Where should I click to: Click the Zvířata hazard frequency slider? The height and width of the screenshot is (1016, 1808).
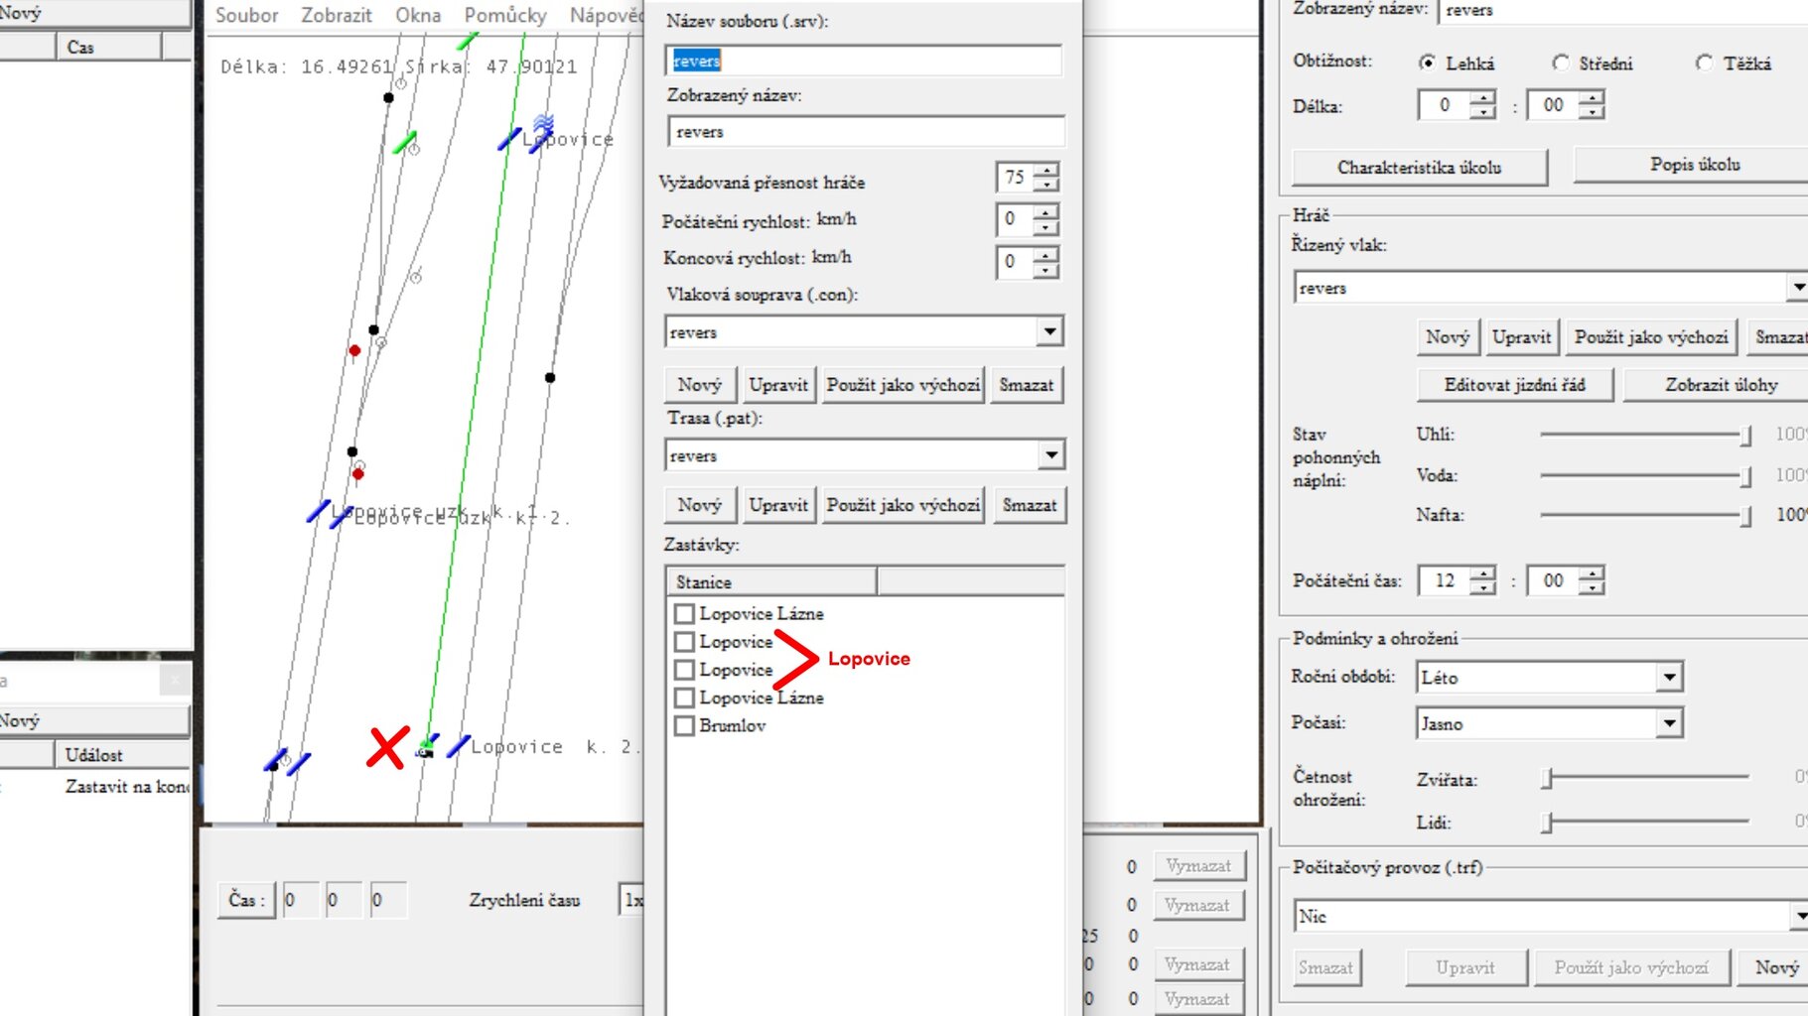pyautogui.click(x=1547, y=779)
